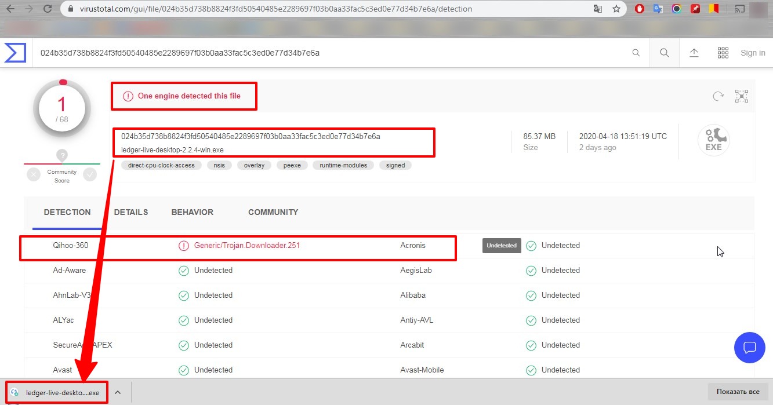Open the similar files graph icon
This screenshot has height=405, width=773.
(742, 96)
